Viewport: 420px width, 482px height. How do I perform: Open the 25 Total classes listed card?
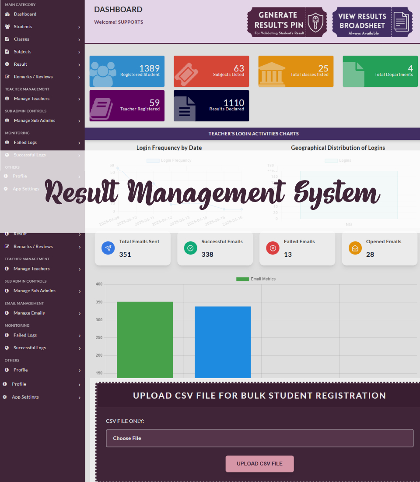click(296, 71)
